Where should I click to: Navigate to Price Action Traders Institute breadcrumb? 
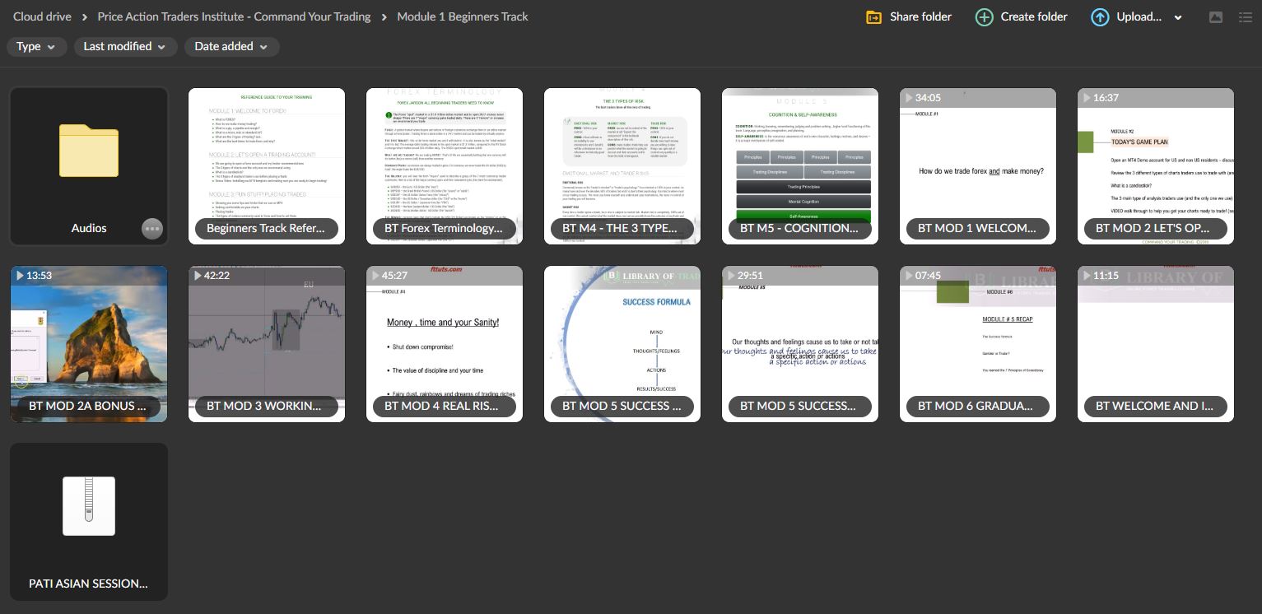[x=234, y=16]
